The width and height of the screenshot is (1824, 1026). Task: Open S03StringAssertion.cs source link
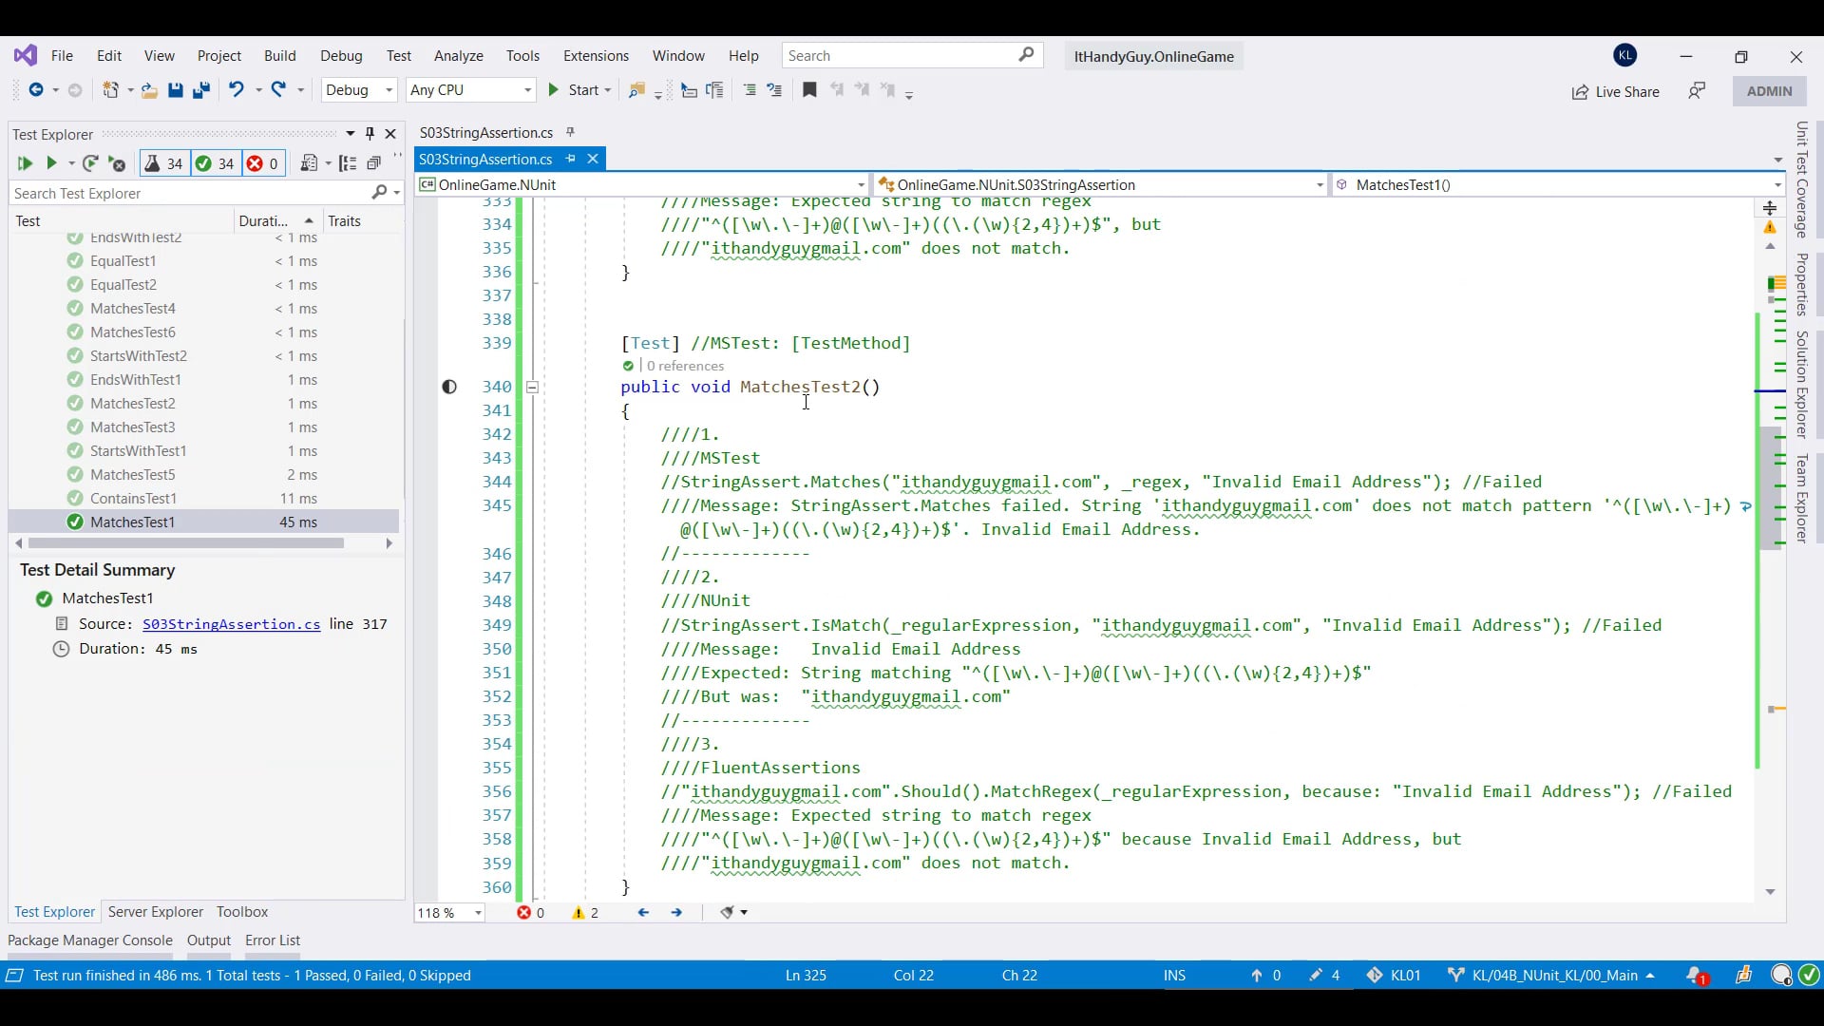click(x=231, y=624)
